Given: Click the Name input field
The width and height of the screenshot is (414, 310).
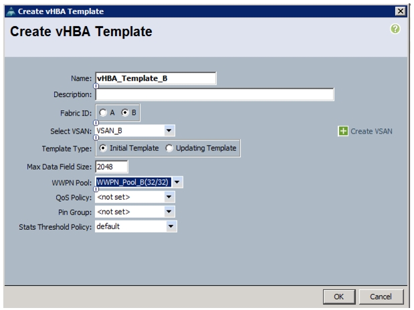Looking at the screenshot, I should (x=156, y=78).
